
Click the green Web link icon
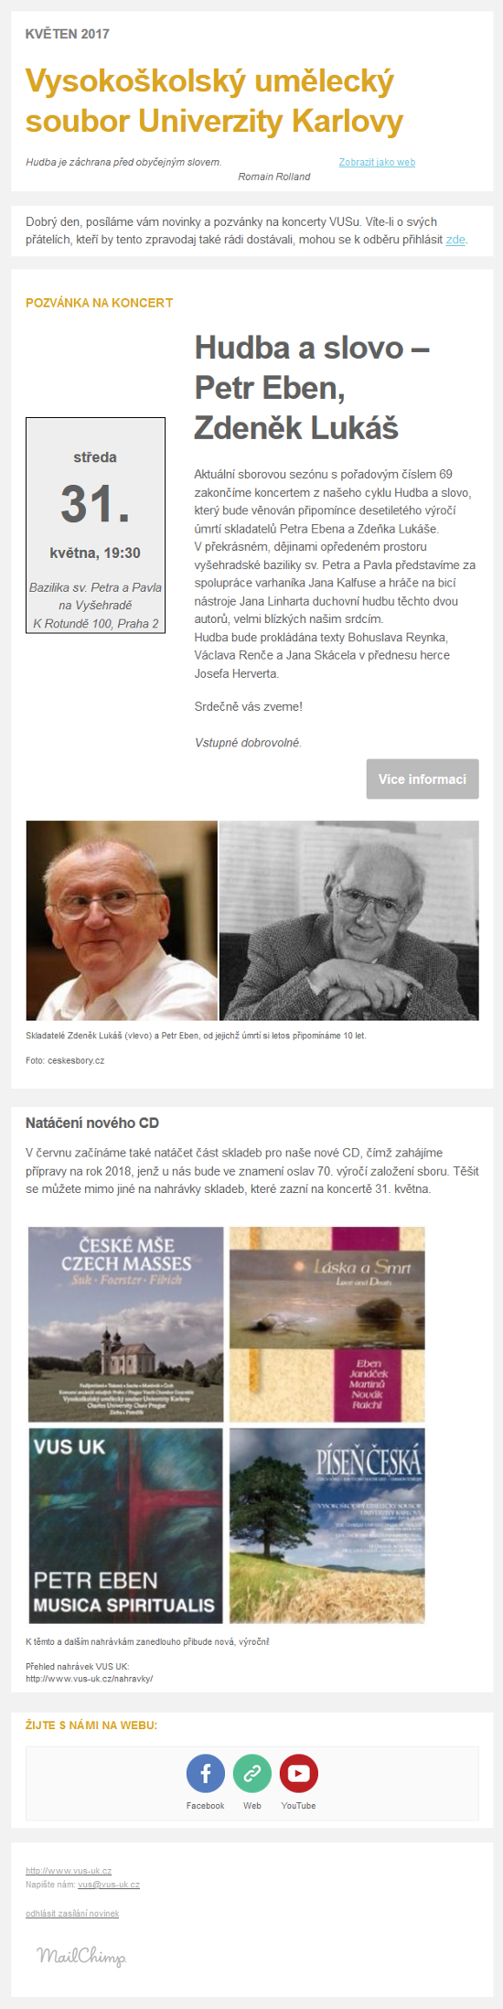tap(252, 1772)
